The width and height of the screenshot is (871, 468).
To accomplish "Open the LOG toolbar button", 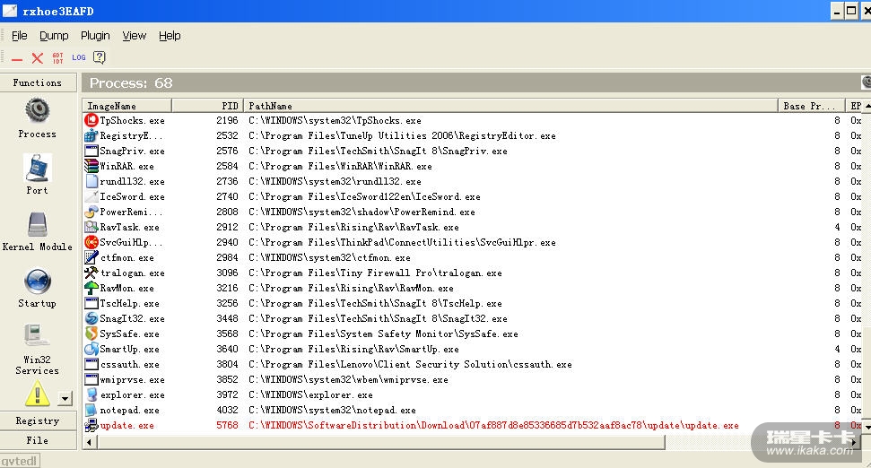I will tap(78, 57).
